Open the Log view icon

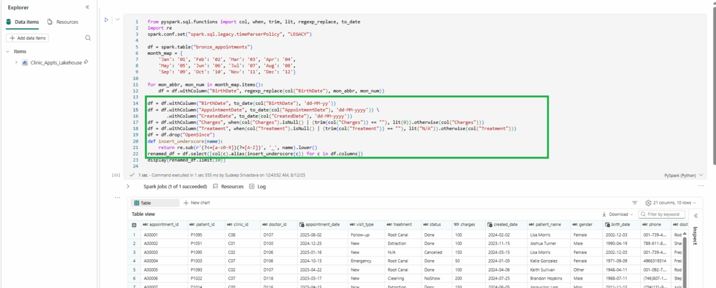252,187
